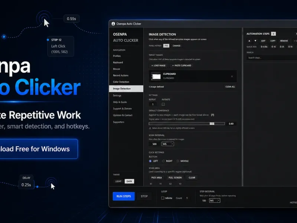Switch theme to Light
The height and width of the screenshot is (223, 297).
pyautogui.click(x=118, y=181)
